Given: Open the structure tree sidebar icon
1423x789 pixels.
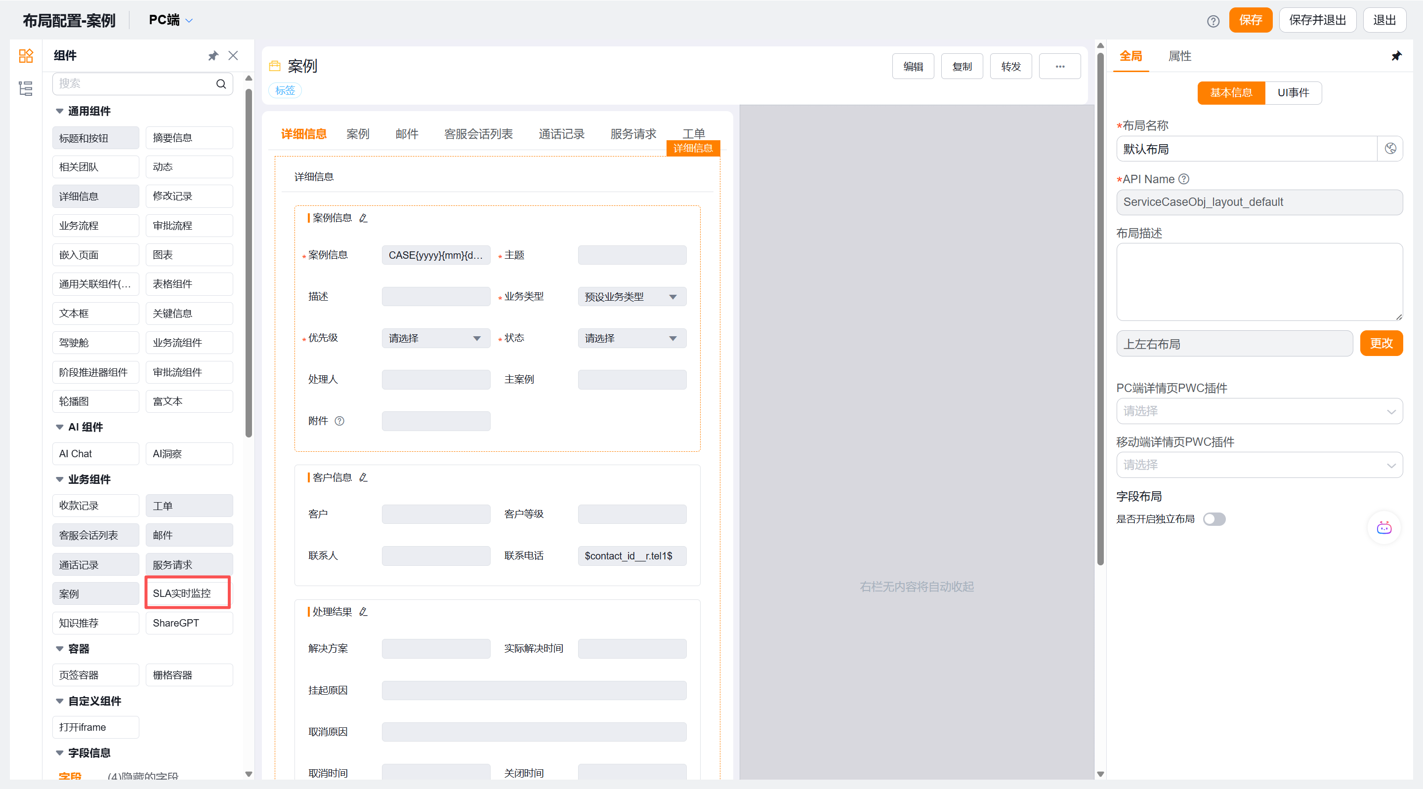Looking at the screenshot, I should pyautogui.click(x=26, y=88).
